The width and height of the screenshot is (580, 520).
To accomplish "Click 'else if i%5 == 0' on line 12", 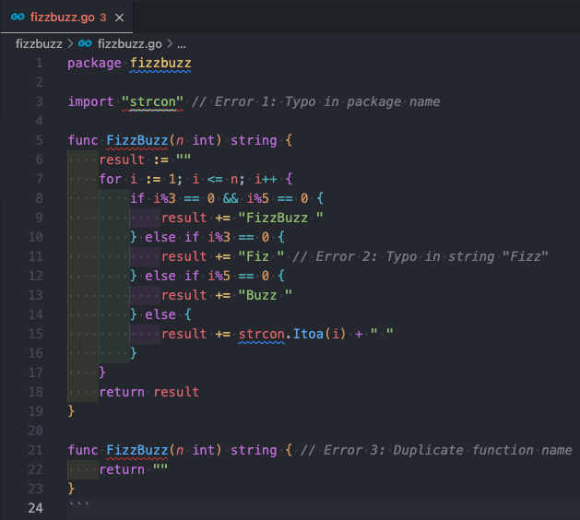I will [207, 276].
